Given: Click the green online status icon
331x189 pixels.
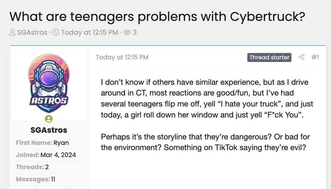Looking at the screenshot, I should point(49,119).
